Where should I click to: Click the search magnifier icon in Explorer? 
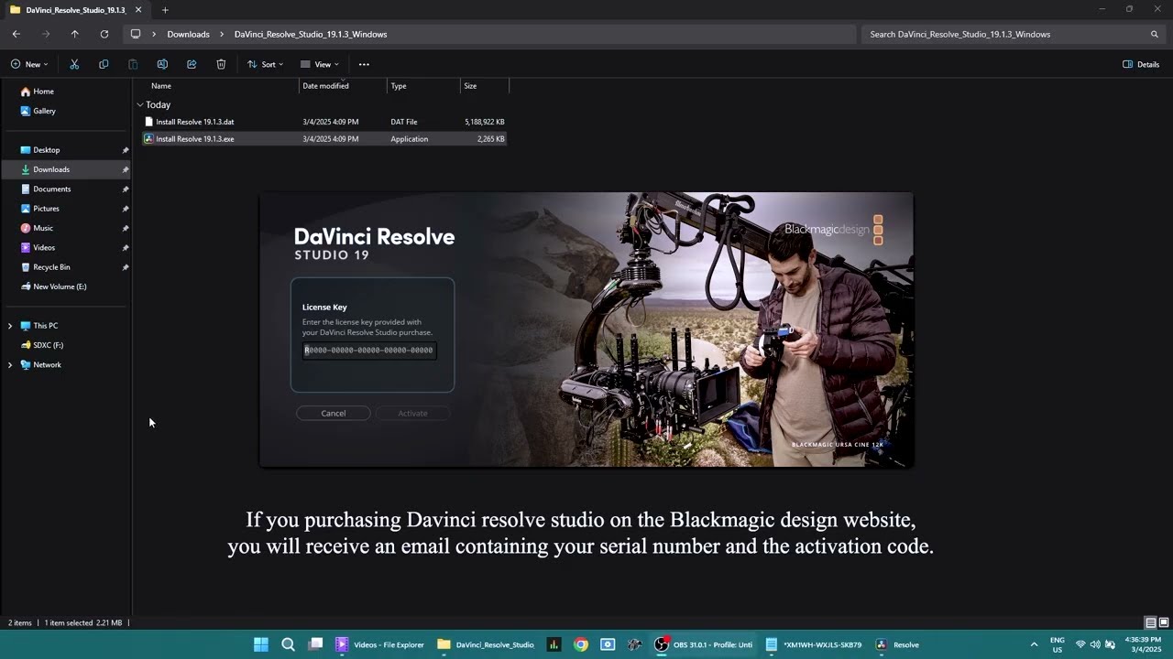(1155, 34)
